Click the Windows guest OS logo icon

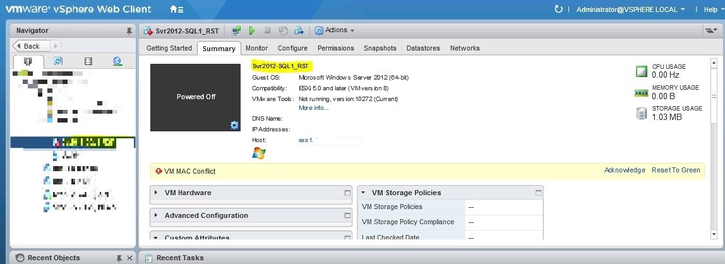(259, 153)
